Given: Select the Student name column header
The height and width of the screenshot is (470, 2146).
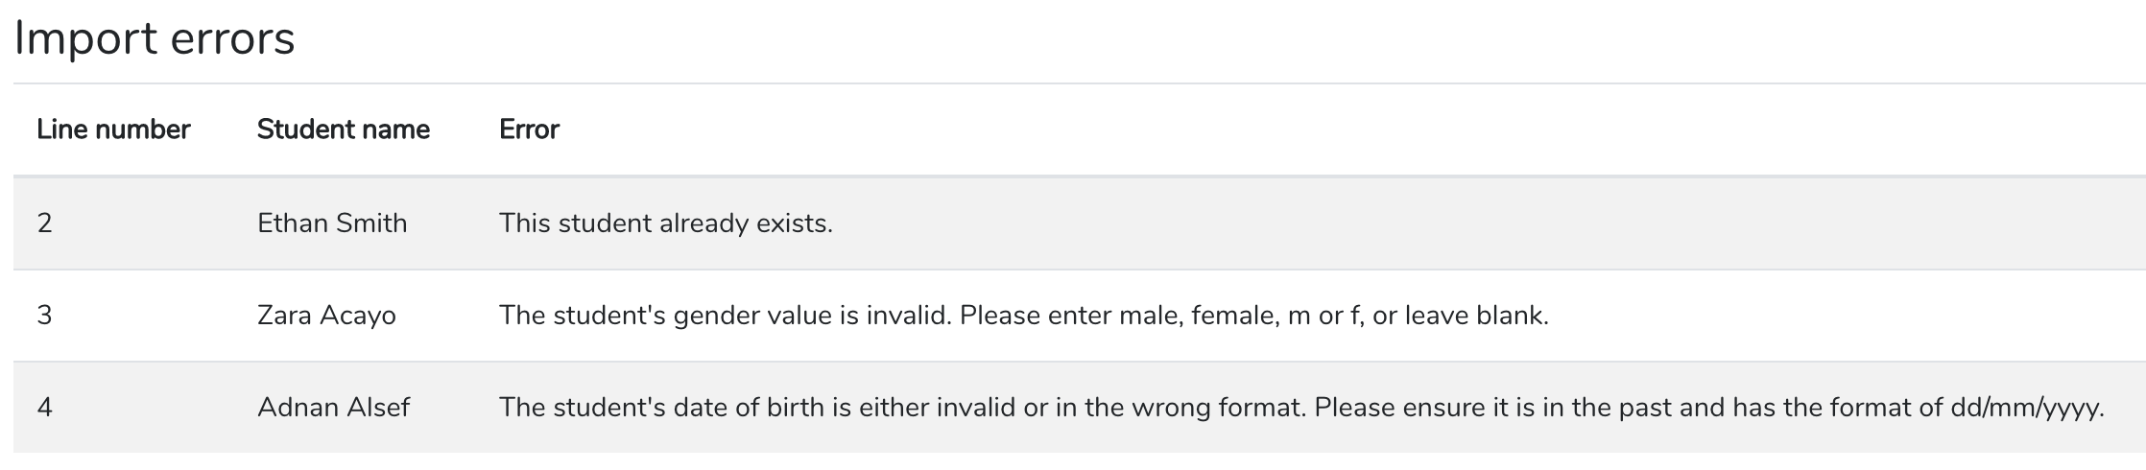Looking at the screenshot, I should 344,129.
